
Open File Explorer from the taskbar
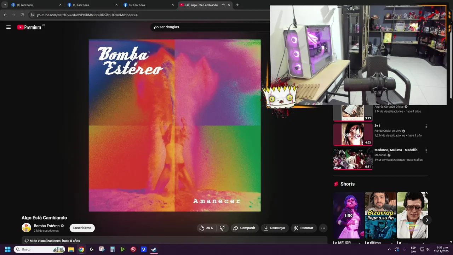71,249
